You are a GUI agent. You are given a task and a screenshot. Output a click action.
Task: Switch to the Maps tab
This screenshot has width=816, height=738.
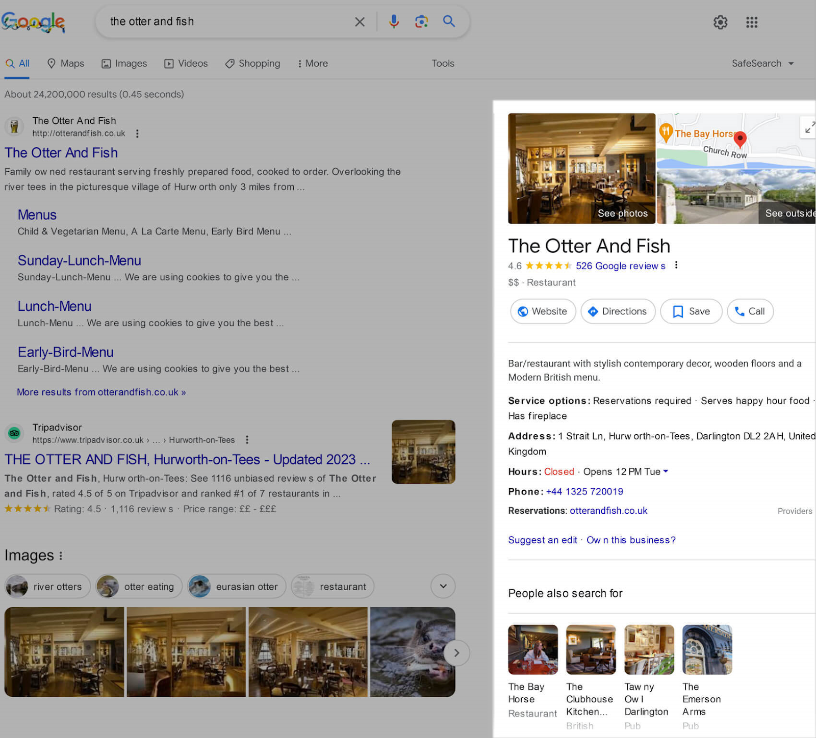coord(65,63)
